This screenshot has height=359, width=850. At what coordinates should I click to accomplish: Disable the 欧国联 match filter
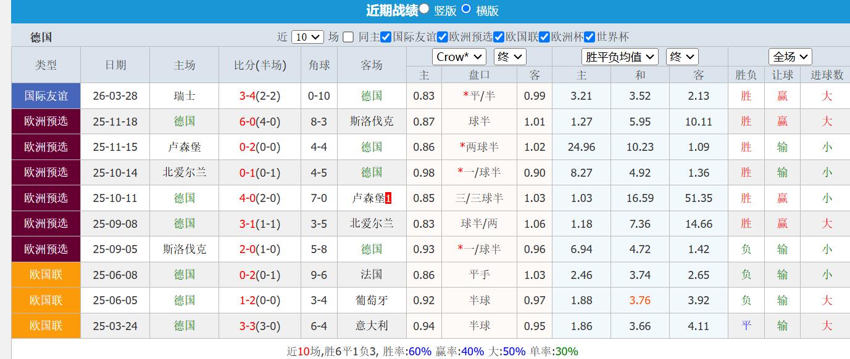498,37
